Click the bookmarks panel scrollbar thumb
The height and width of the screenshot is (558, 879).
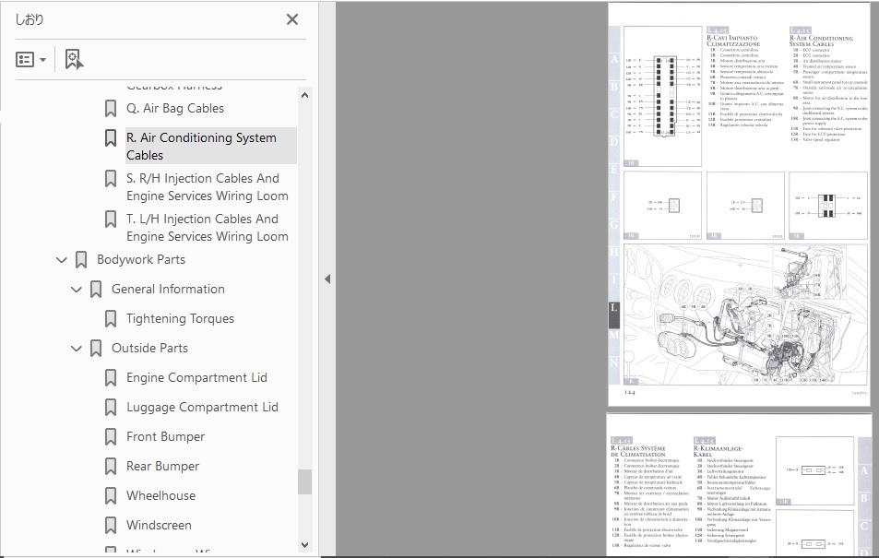pos(304,481)
